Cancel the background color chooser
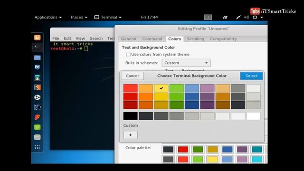Image resolution: width=304 pixels, height=171 pixels. click(x=132, y=76)
